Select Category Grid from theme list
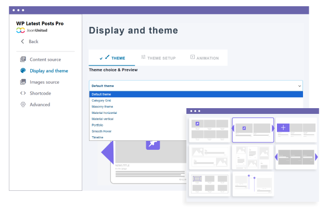This screenshot has width=328, height=208. [x=102, y=100]
